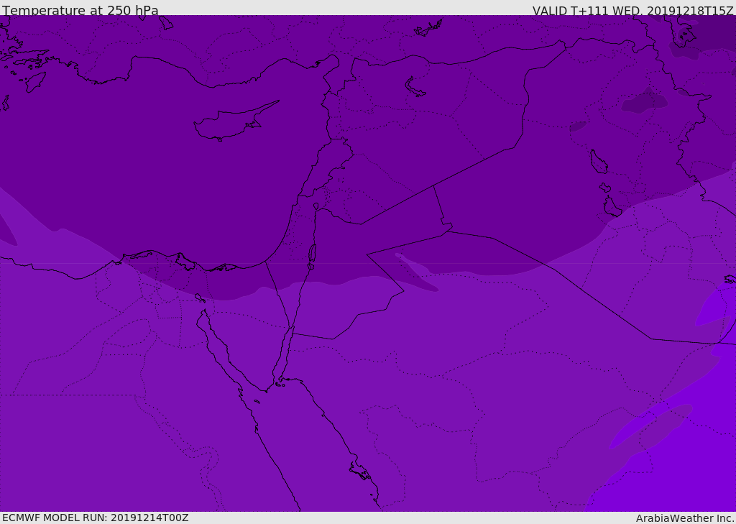Click the 'VALID T+111 WED. 20191218T15Z' label
Screen dimensions: 736x524
pos(632,10)
